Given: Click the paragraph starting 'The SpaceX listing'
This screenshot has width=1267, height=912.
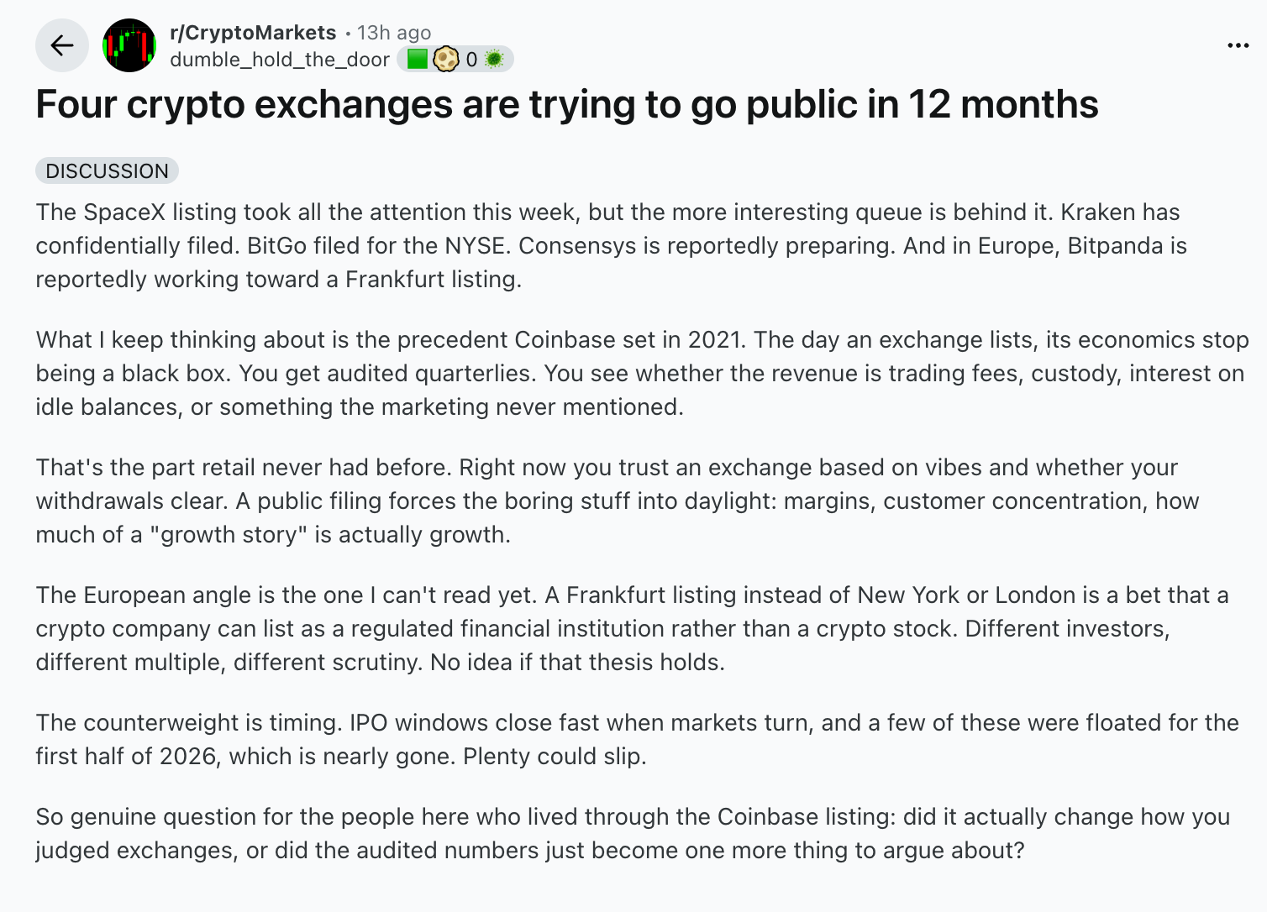Looking at the screenshot, I should 612,245.
